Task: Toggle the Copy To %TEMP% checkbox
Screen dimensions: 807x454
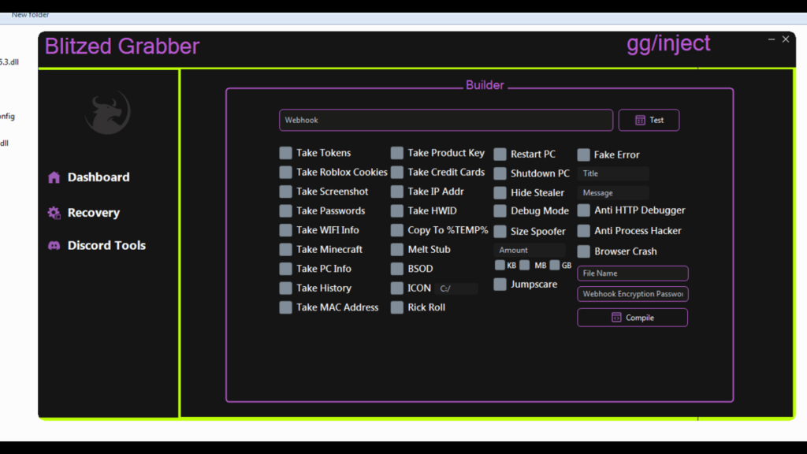Action: point(397,230)
